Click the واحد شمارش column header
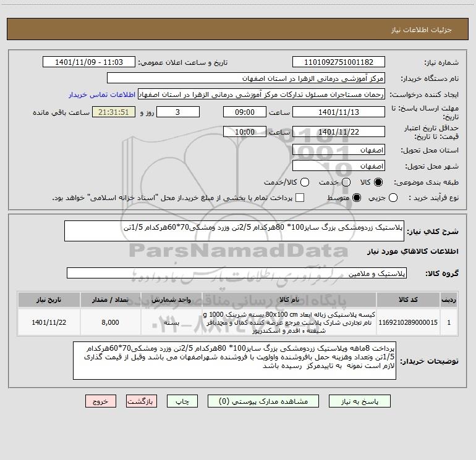Screen dimensions: 476x460 (171, 299)
